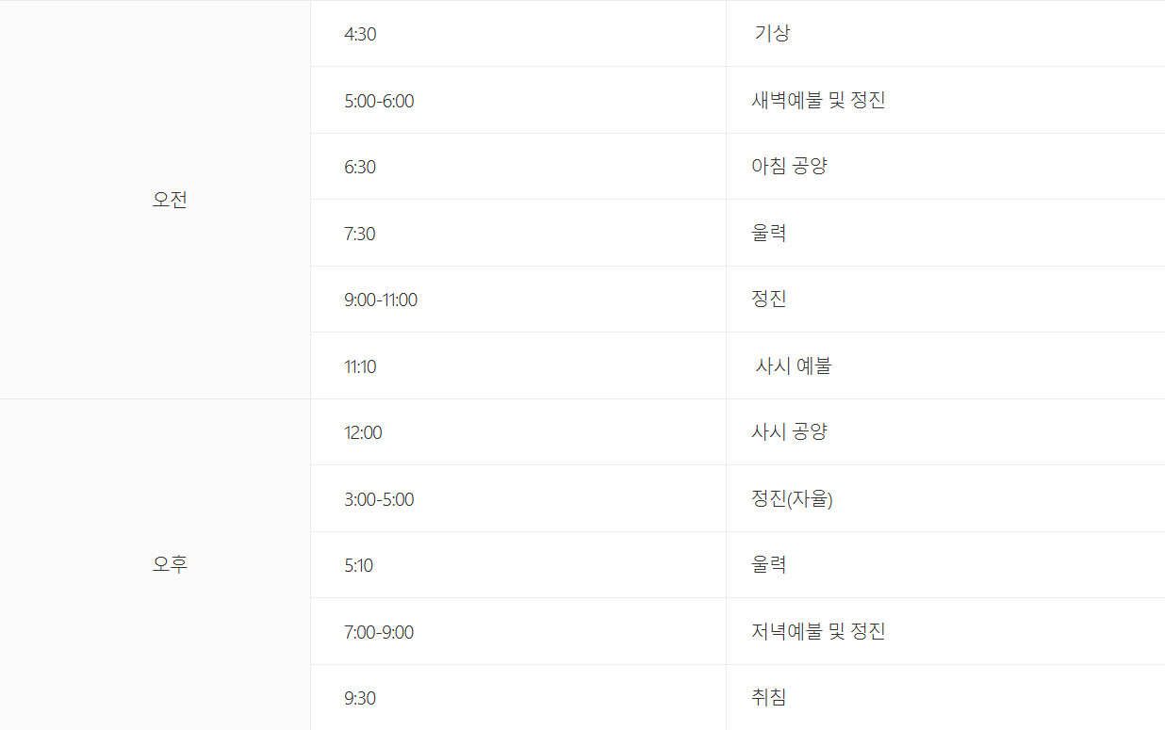This screenshot has width=1165, height=730.
Task: Click the 아침 공양 activity cell
Action: point(789,167)
